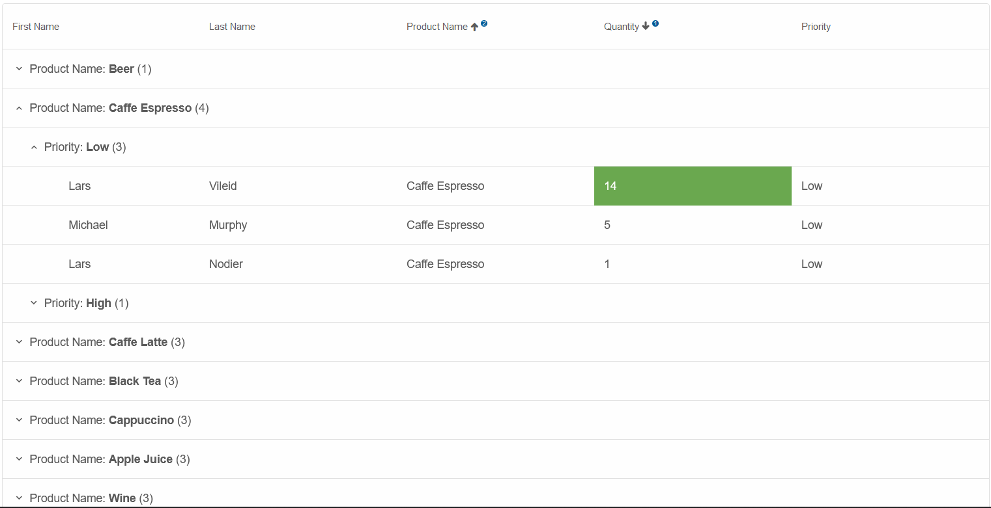Click the descending sort arrow on Quantity
The width and height of the screenshot is (991, 508).
tap(646, 26)
